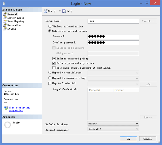Open the User Mapping page icon

point(4,22)
